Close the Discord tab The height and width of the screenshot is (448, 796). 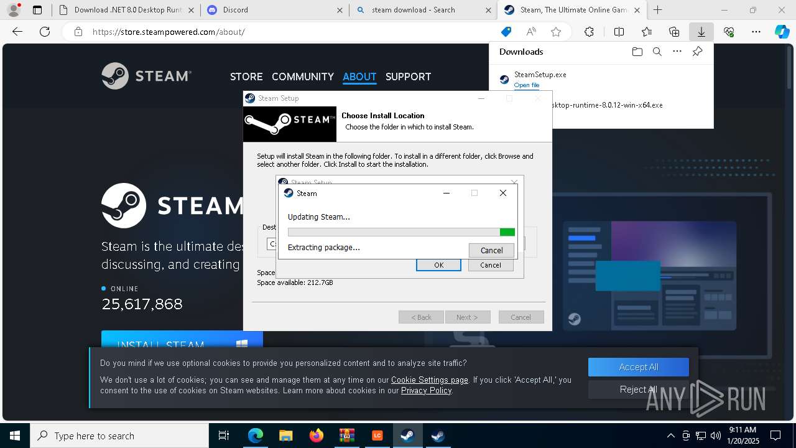[340, 10]
